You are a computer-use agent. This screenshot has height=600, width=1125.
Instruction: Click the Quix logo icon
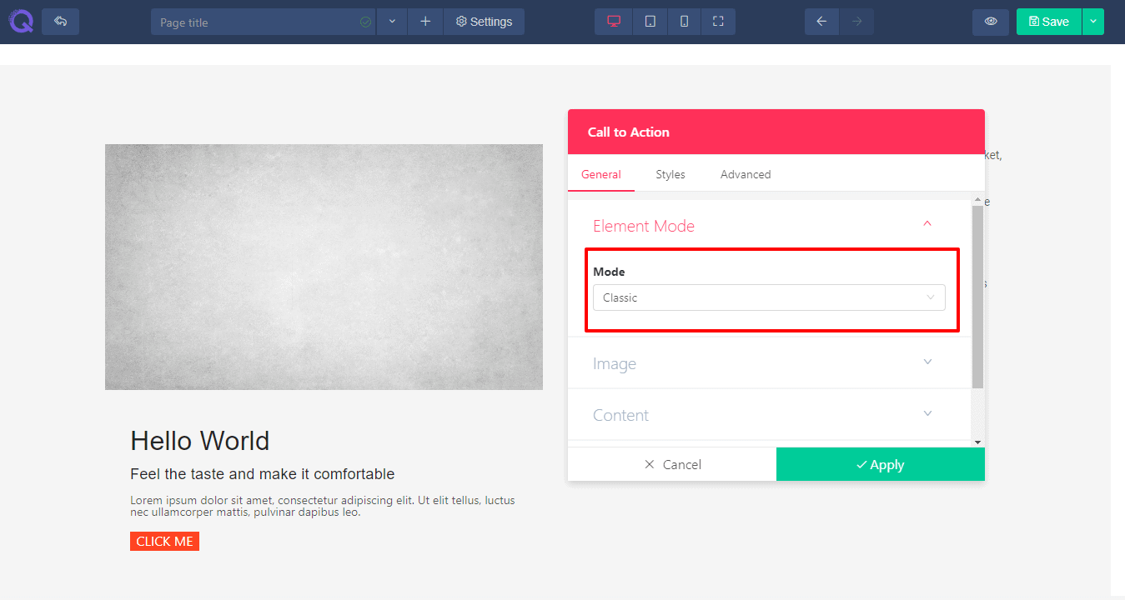point(21,22)
